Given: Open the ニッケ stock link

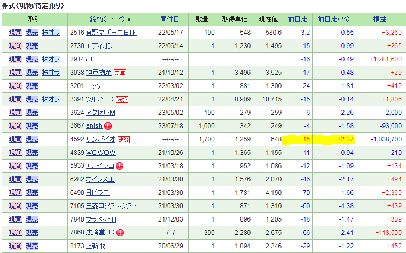Looking at the screenshot, I should click(94, 86).
